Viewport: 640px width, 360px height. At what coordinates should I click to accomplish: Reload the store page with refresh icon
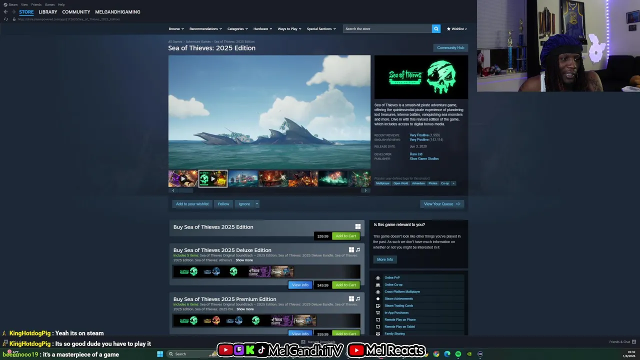5,19
